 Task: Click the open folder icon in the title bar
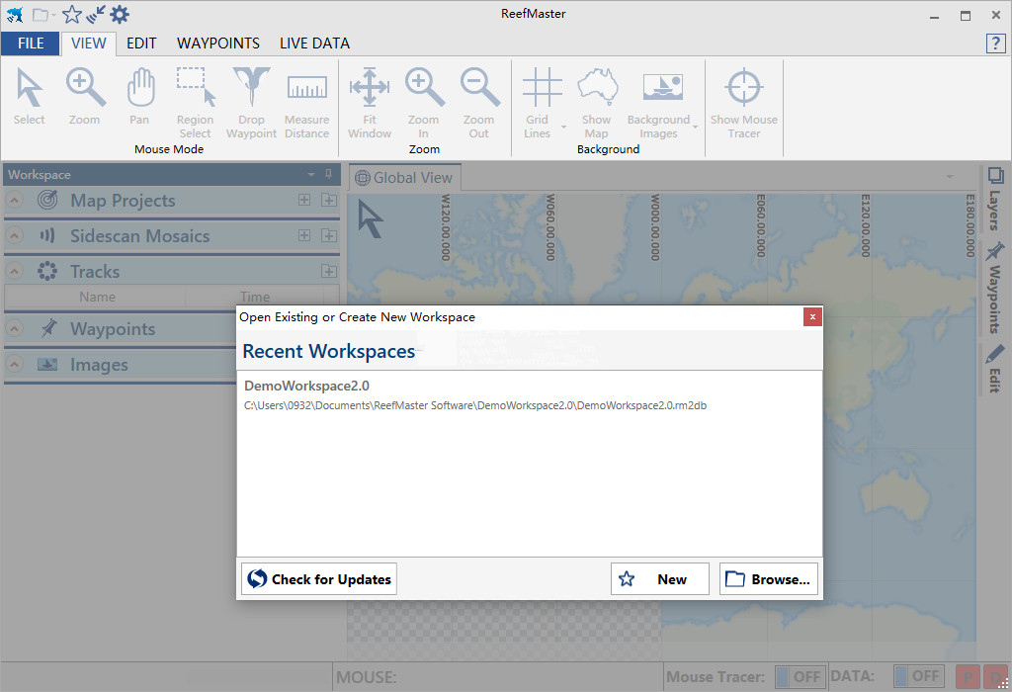[41, 14]
